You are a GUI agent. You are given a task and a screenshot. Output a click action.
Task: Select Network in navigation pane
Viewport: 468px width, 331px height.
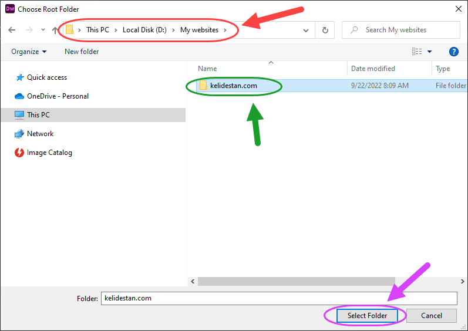pos(40,134)
